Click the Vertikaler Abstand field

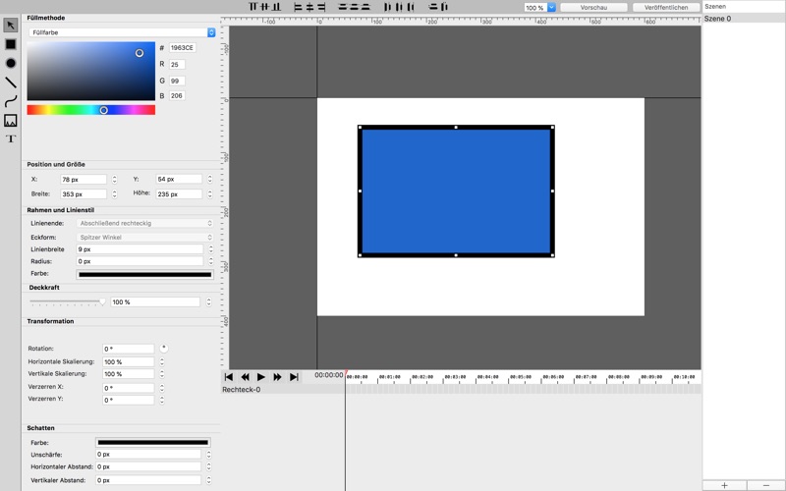(x=148, y=480)
